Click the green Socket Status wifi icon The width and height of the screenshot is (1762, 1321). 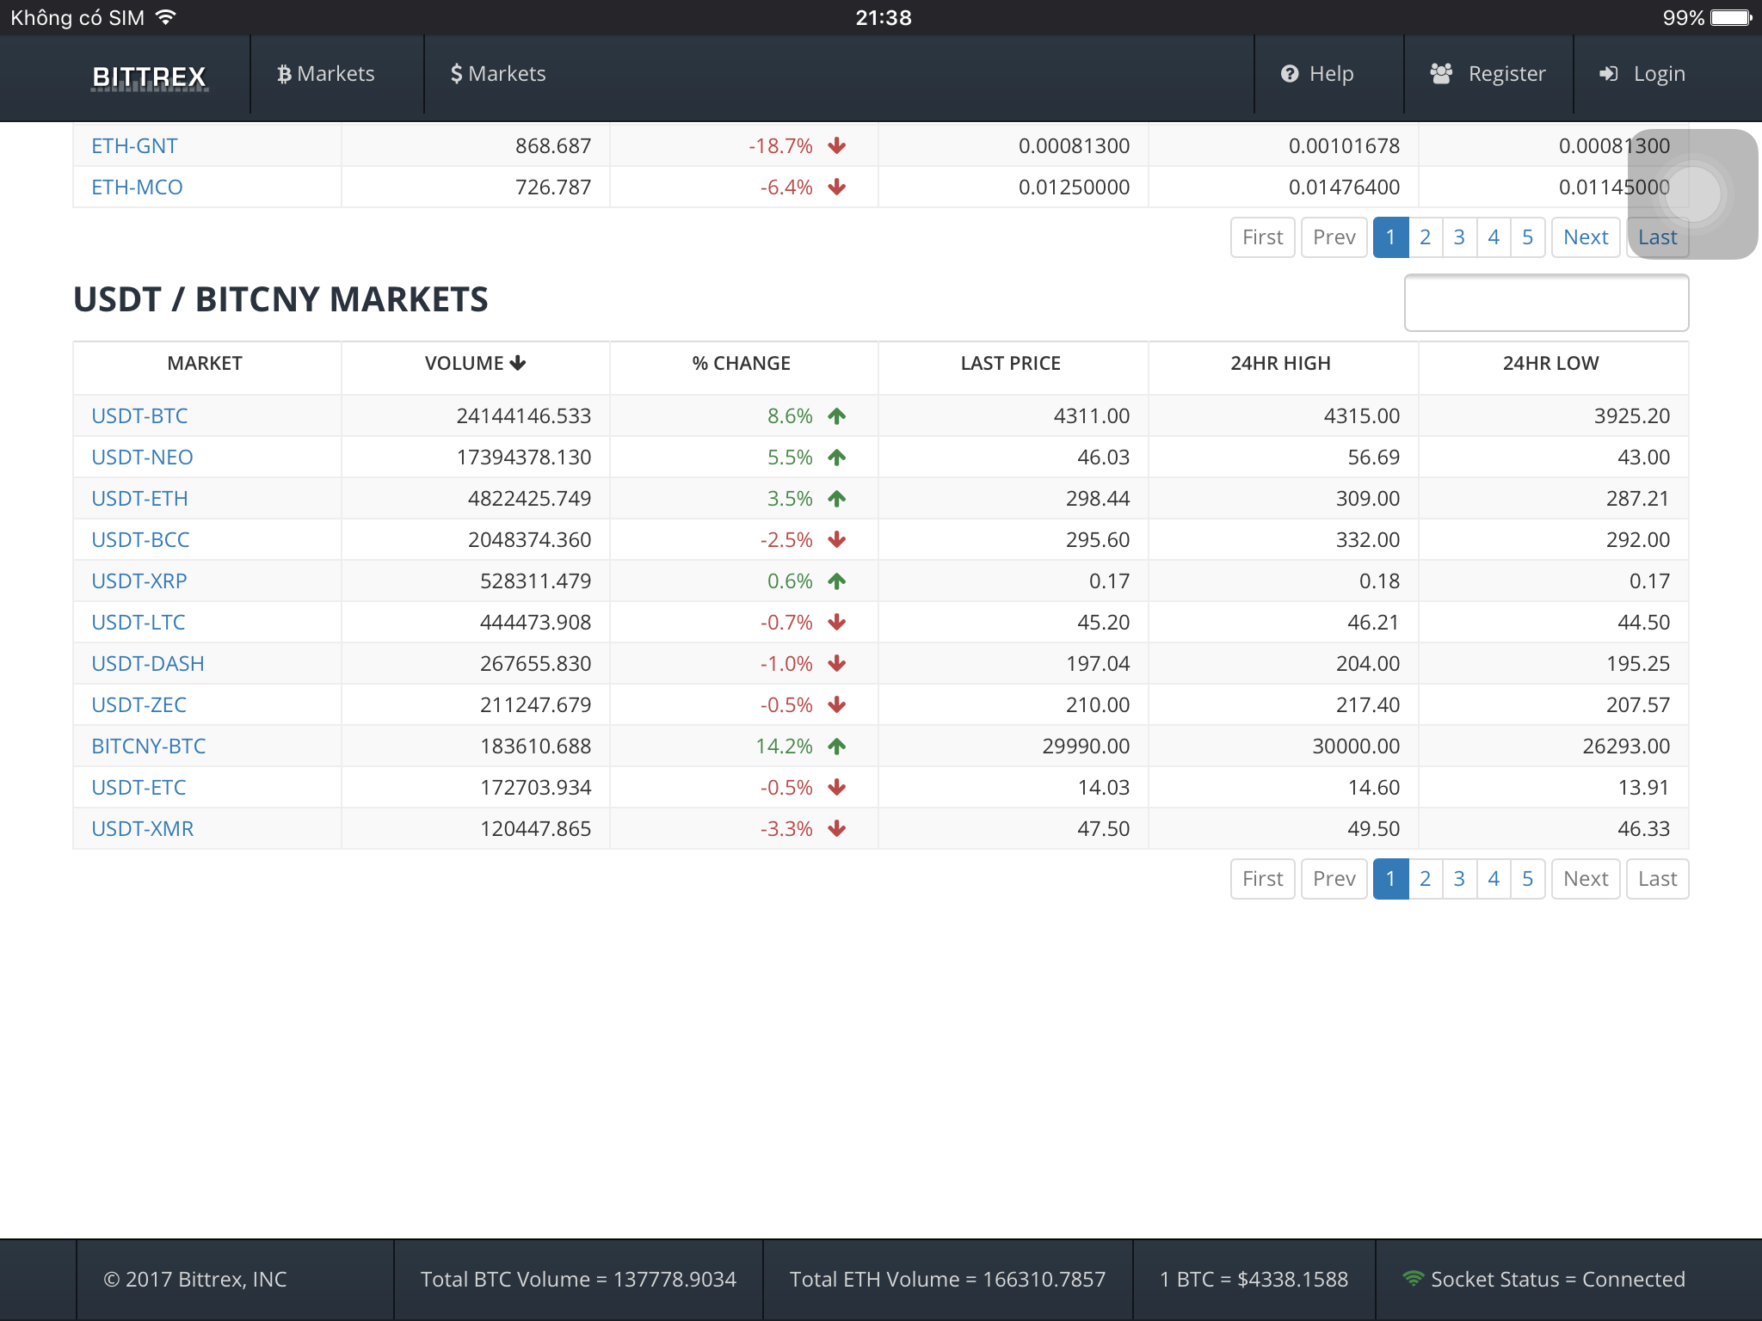coord(1413,1279)
